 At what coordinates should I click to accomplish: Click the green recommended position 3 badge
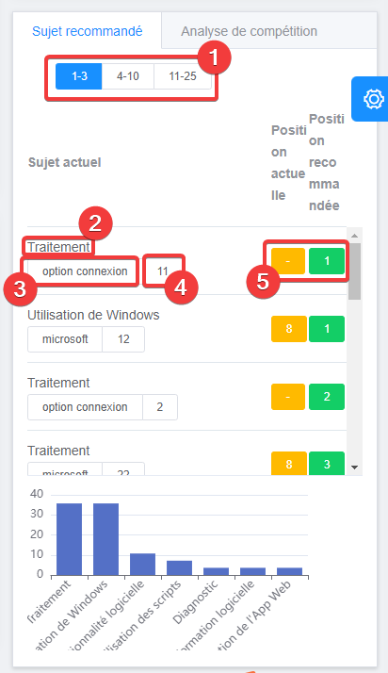(327, 464)
